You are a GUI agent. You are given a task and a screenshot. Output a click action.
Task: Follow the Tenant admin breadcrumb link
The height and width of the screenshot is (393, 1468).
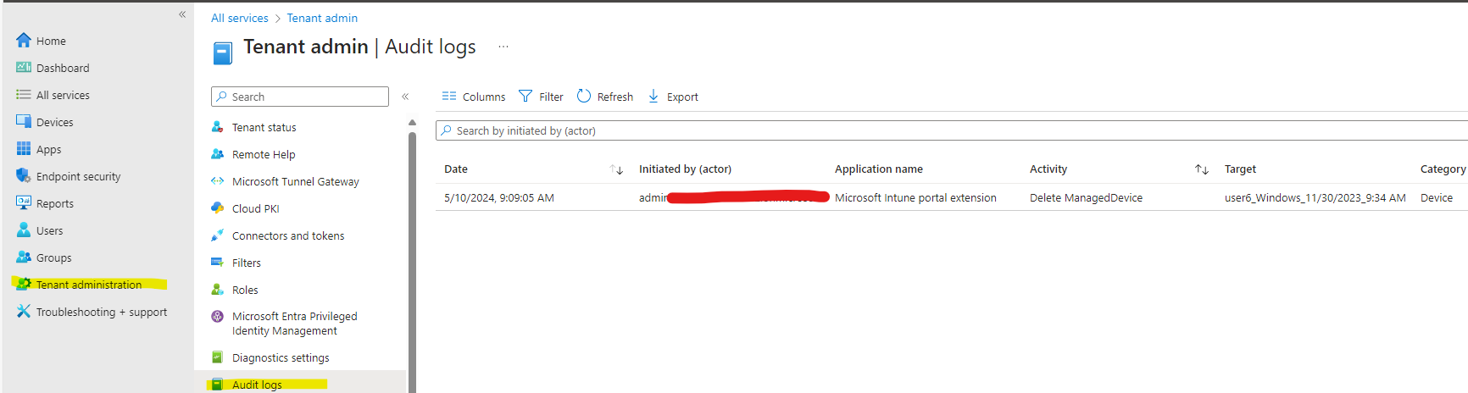pyautogui.click(x=322, y=18)
